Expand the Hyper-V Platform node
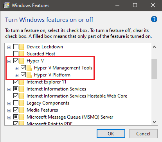 click(16, 75)
